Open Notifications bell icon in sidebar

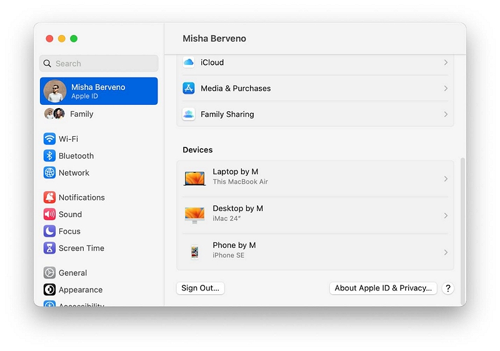pyautogui.click(x=49, y=197)
